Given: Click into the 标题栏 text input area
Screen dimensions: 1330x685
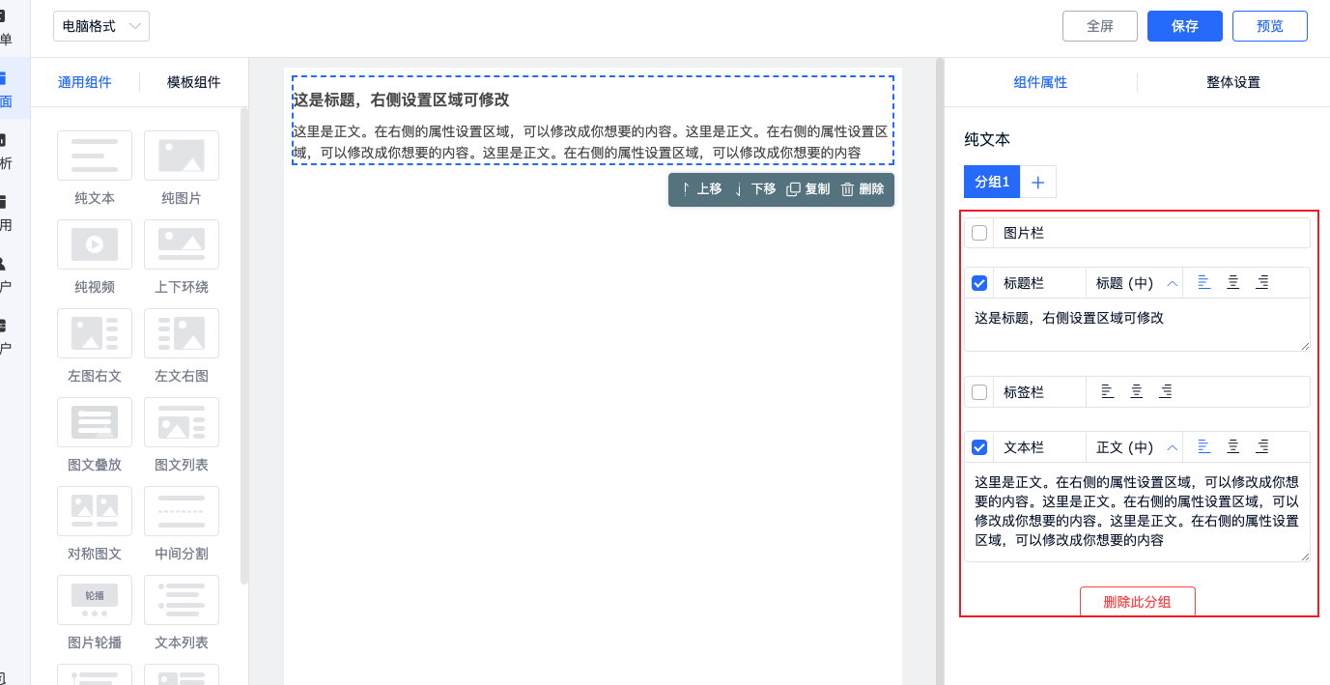Looking at the screenshot, I should (1137, 325).
